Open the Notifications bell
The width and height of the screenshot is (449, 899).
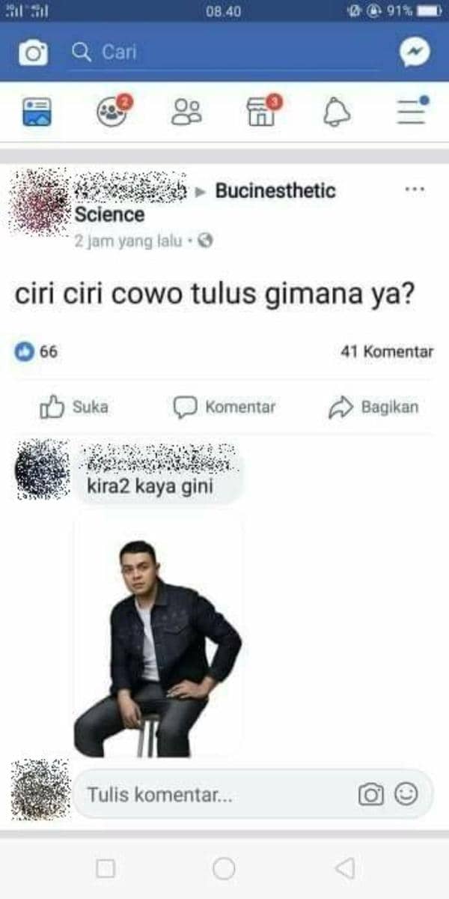(337, 112)
